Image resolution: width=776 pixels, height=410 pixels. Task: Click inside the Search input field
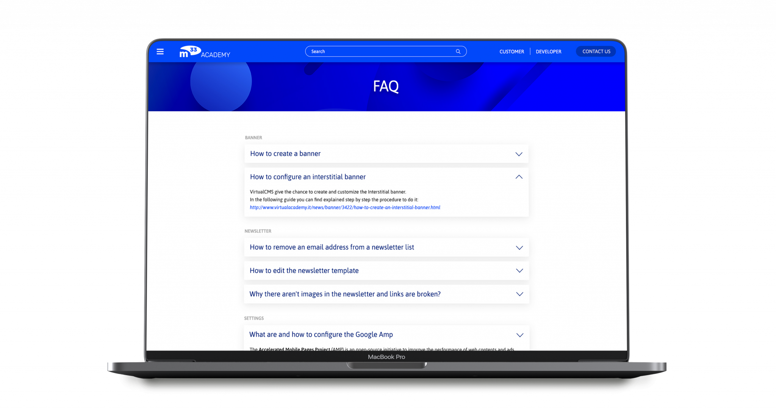click(x=379, y=52)
